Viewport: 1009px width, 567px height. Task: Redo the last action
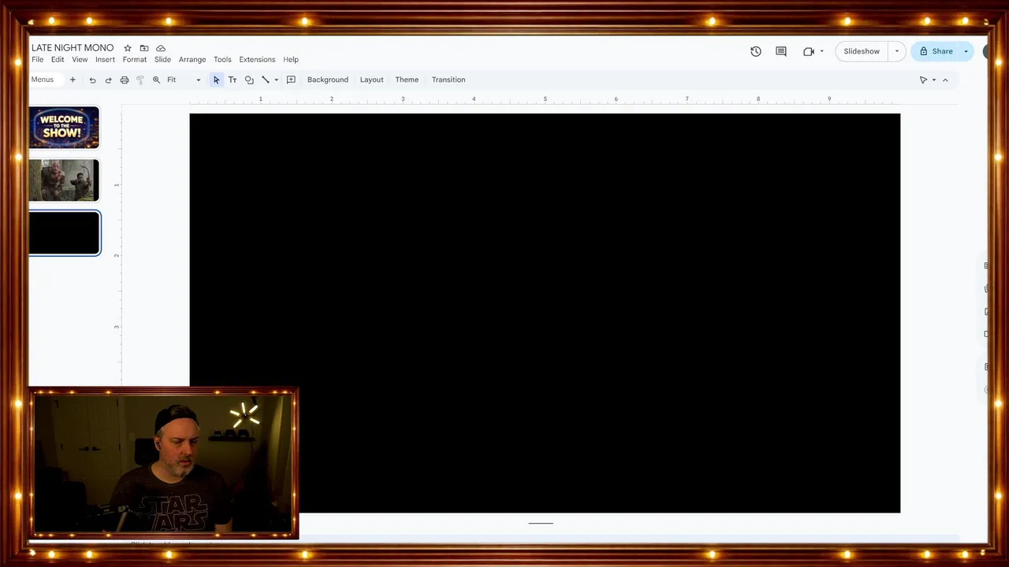pyautogui.click(x=108, y=80)
